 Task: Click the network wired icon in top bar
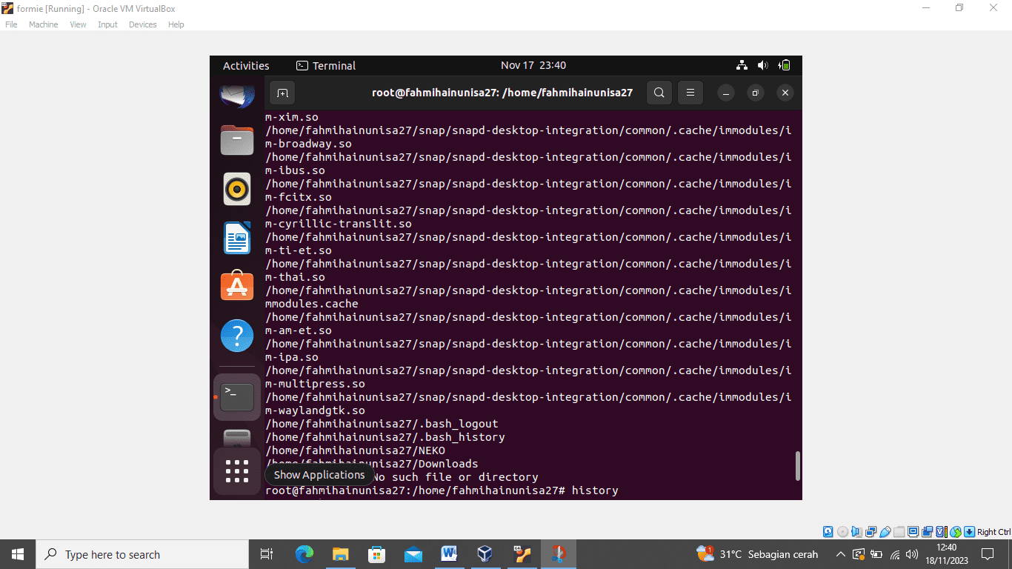pos(742,65)
